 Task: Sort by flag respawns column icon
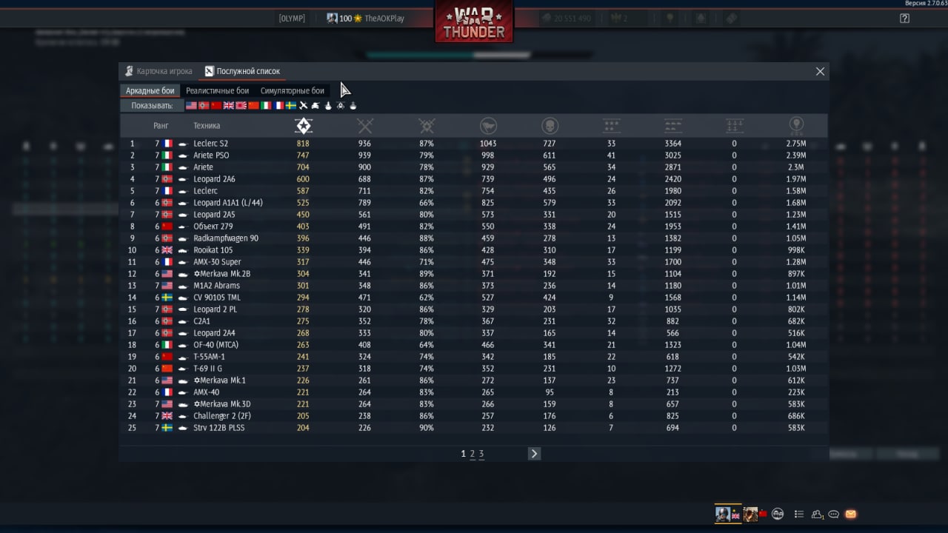tap(487, 125)
